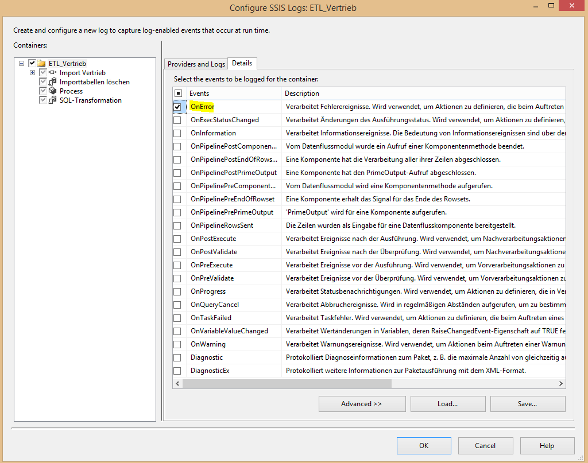Select Importtabellen löschen in the Containers tree
The height and width of the screenshot is (463, 588).
coord(95,82)
